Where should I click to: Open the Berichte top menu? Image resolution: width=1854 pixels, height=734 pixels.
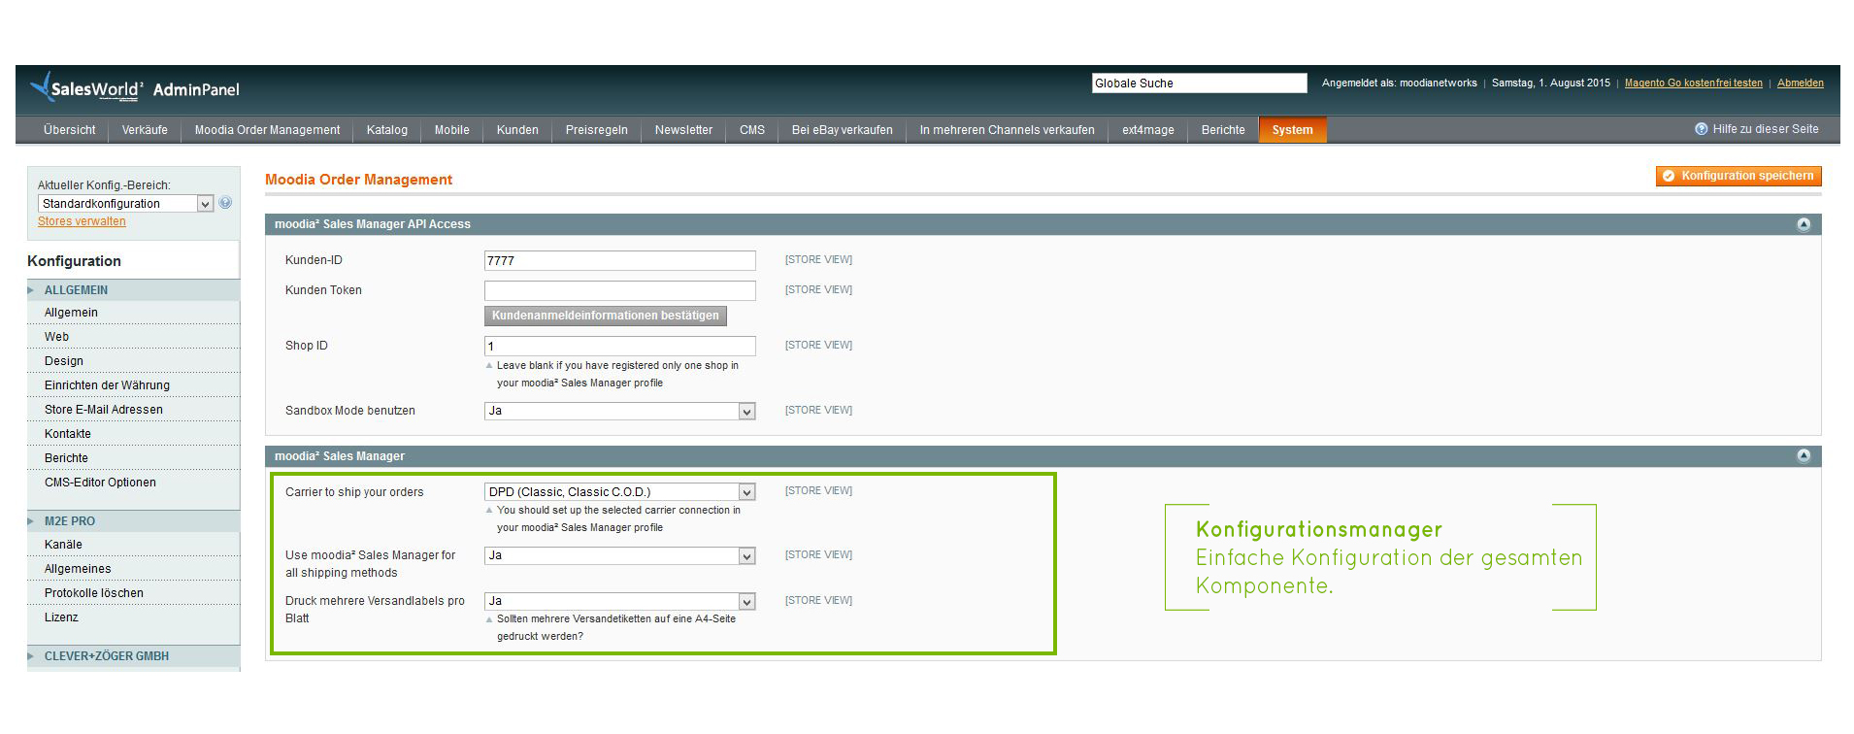(1223, 130)
